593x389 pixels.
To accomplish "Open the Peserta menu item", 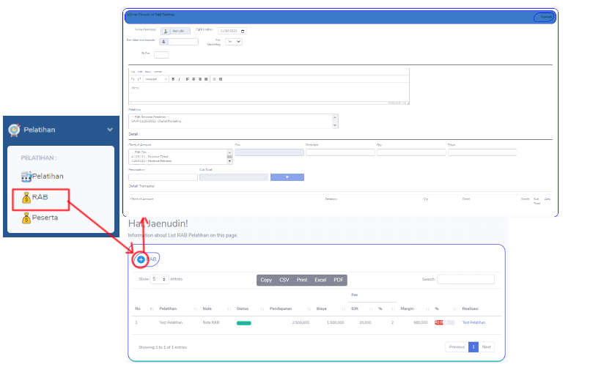I will click(x=44, y=218).
